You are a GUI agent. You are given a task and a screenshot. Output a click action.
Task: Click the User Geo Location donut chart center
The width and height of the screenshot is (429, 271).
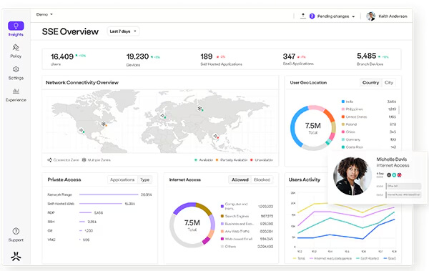[313, 128]
